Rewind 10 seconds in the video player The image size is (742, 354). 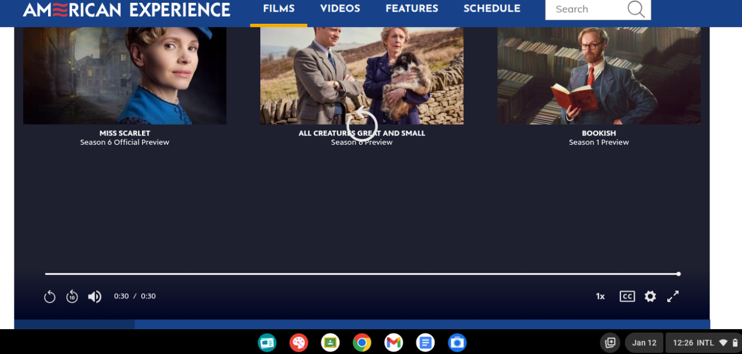click(x=72, y=297)
